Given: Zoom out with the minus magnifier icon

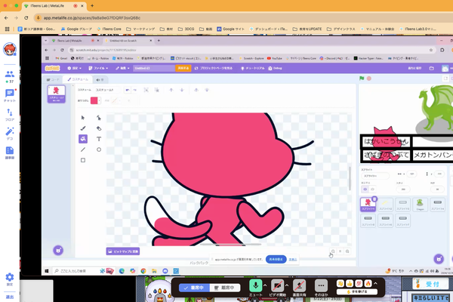Looking at the screenshot, I should click(x=333, y=251).
